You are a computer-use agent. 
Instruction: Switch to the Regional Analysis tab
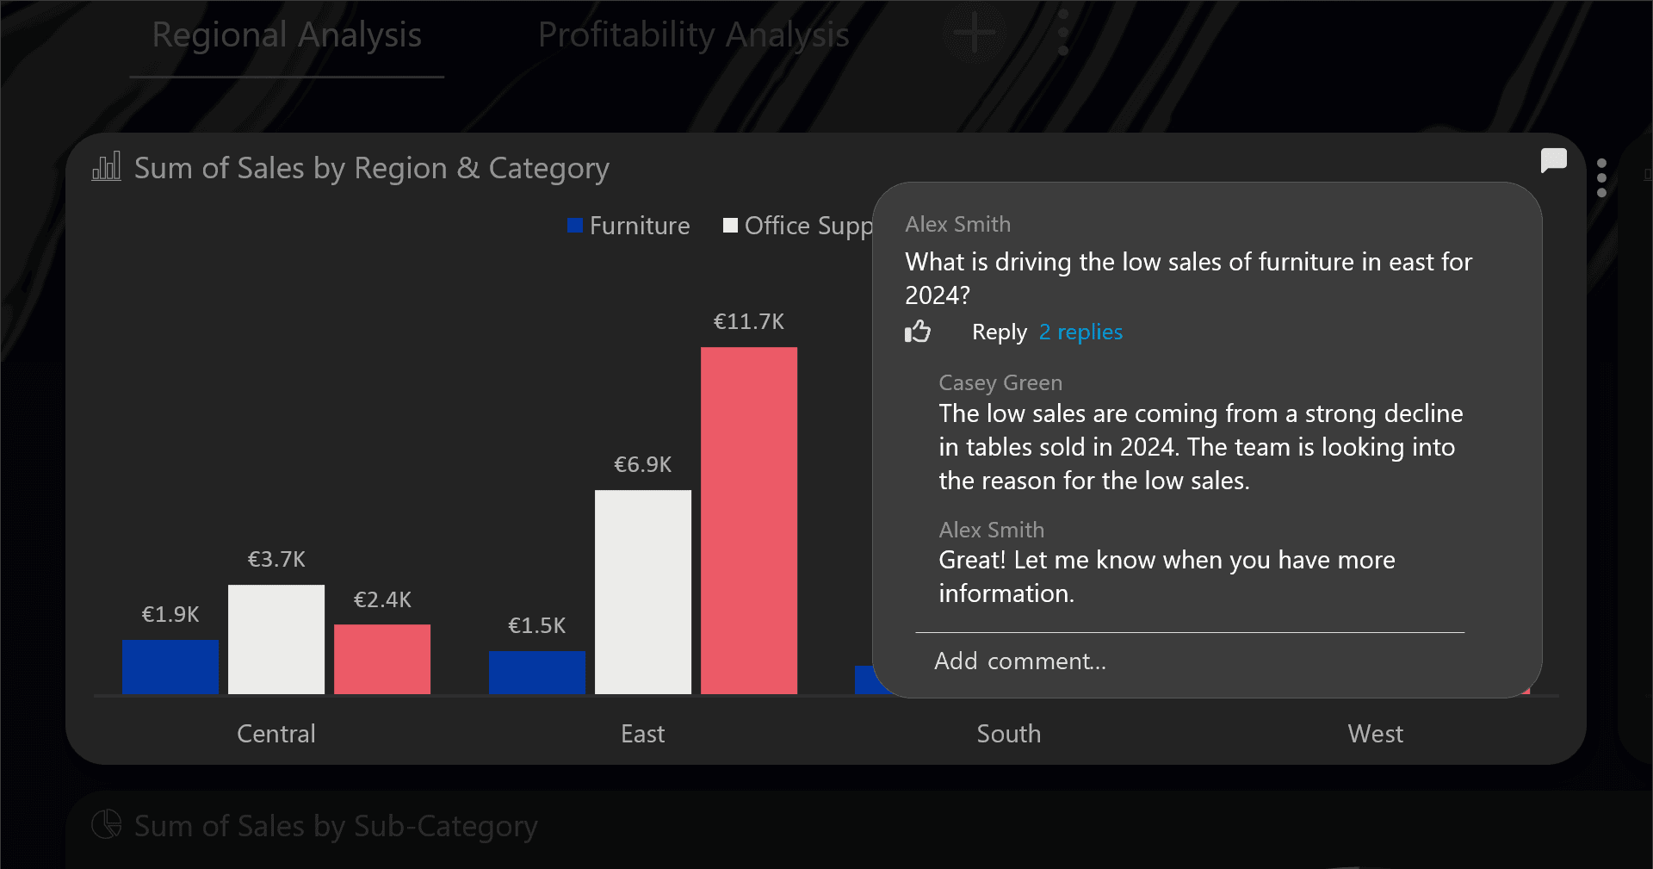tap(287, 35)
